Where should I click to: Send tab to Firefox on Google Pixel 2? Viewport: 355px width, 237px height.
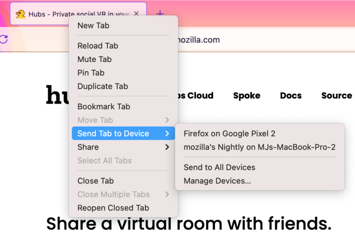(x=230, y=134)
